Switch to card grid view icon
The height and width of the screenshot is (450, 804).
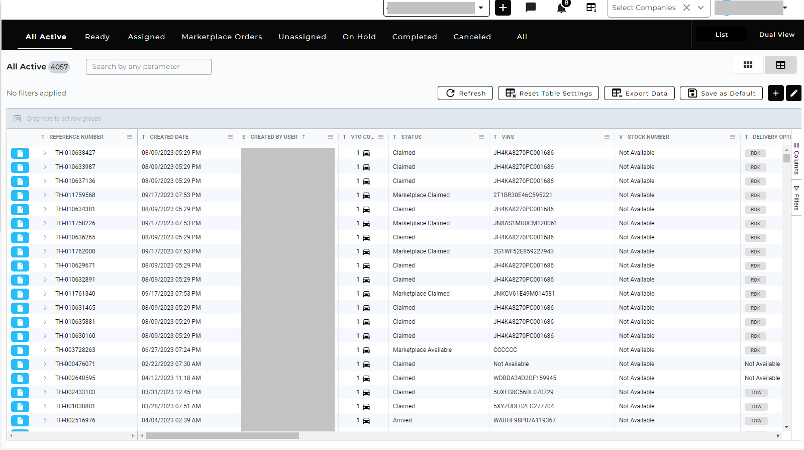(748, 65)
